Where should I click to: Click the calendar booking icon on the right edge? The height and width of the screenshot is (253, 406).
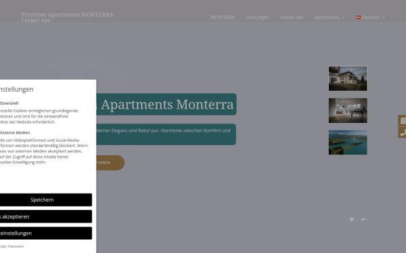[x=402, y=121]
